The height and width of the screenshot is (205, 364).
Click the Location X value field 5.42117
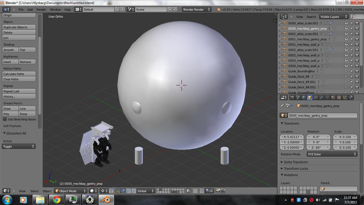292,137
